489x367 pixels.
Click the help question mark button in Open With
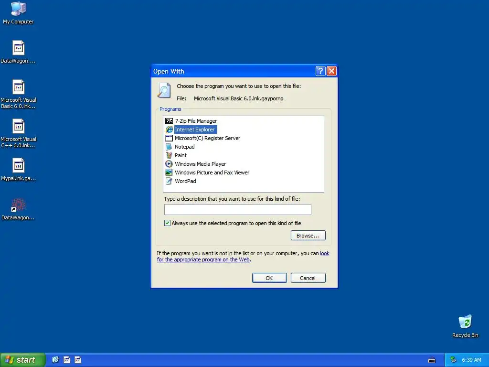tap(320, 71)
